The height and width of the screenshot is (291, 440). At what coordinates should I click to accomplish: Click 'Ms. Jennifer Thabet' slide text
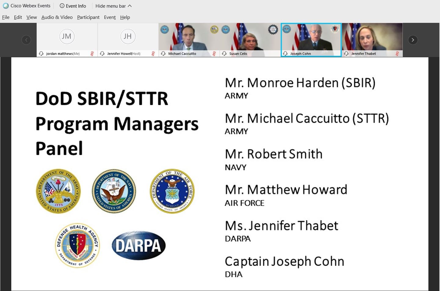click(281, 225)
